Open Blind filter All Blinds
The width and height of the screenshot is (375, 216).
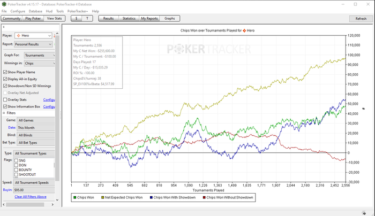[x=36, y=135]
